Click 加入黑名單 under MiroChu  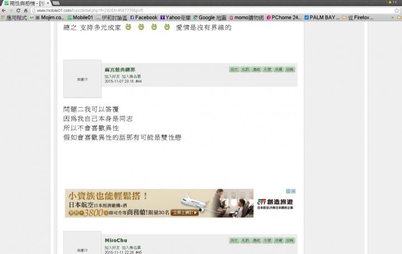click(x=131, y=248)
